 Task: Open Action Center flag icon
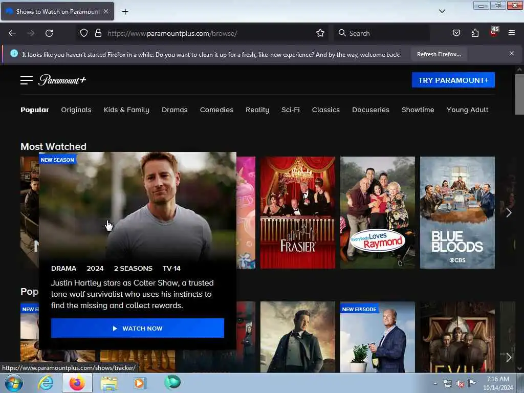[x=472, y=383]
